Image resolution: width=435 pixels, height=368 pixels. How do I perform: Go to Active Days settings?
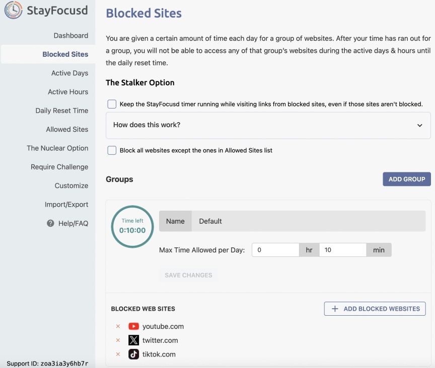(x=69, y=73)
